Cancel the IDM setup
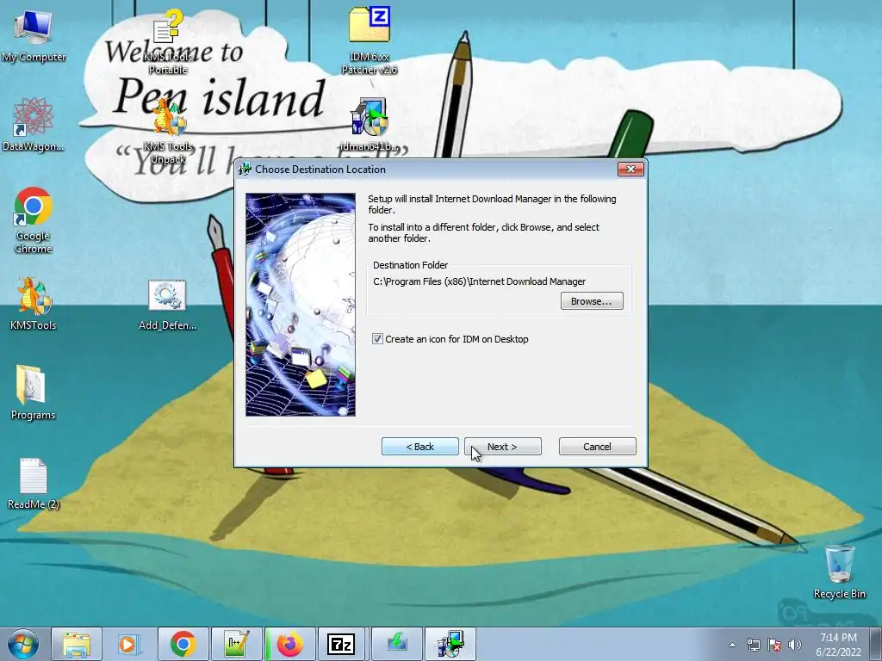The width and height of the screenshot is (882, 661). point(598,447)
